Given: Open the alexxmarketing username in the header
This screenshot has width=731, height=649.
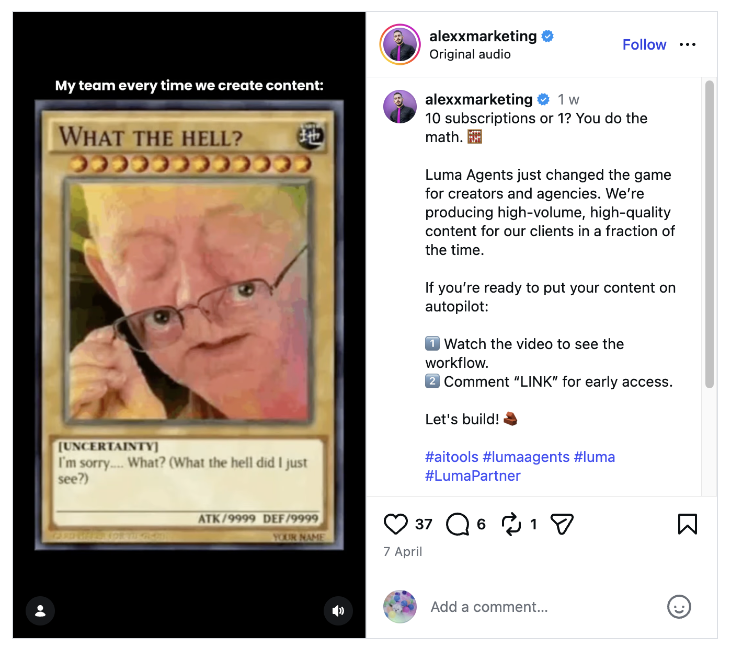Looking at the screenshot, I should (483, 36).
